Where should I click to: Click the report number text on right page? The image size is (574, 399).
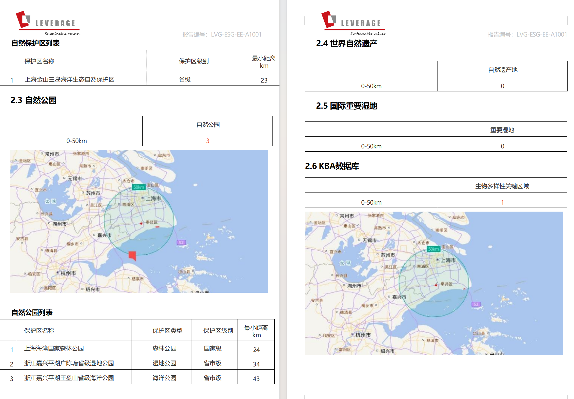coord(527,34)
